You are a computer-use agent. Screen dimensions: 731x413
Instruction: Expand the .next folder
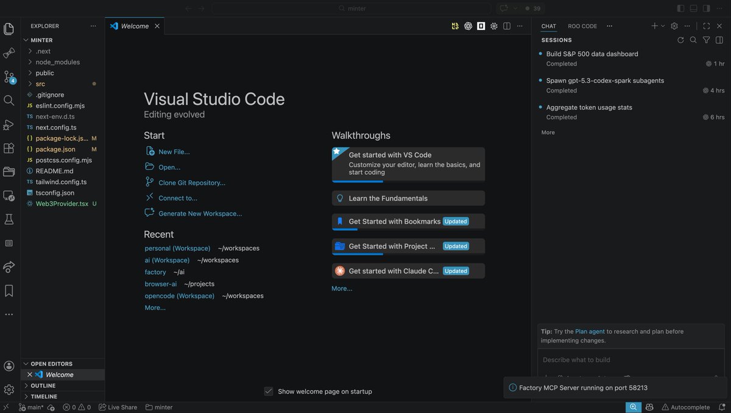(x=63, y=51)
